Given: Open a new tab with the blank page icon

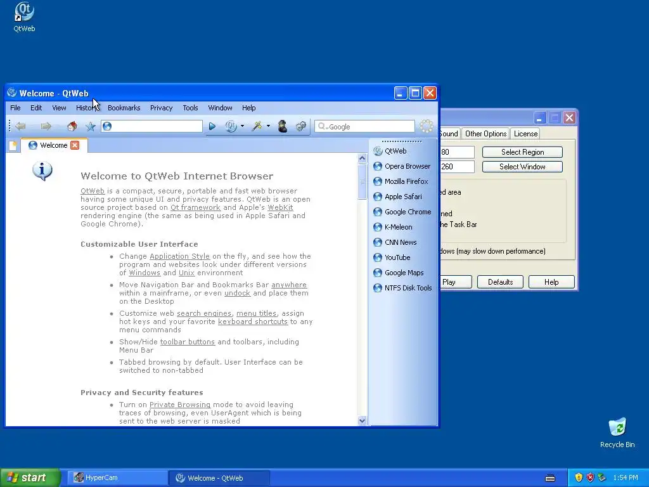Looking at the screenshot, I should click(13, 145).
